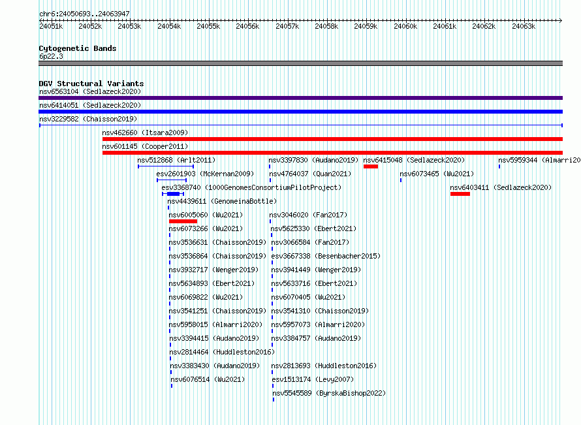
Task: Click nsv6069822 (Wu2021) label
Action: (206, 297)
